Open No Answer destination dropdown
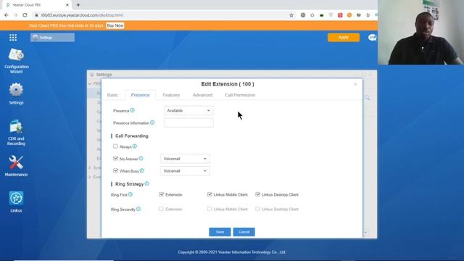 tap(185, 159)
